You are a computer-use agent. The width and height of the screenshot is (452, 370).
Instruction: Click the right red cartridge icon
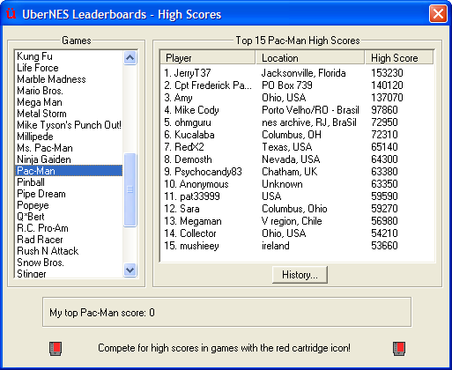coord(399,349)
